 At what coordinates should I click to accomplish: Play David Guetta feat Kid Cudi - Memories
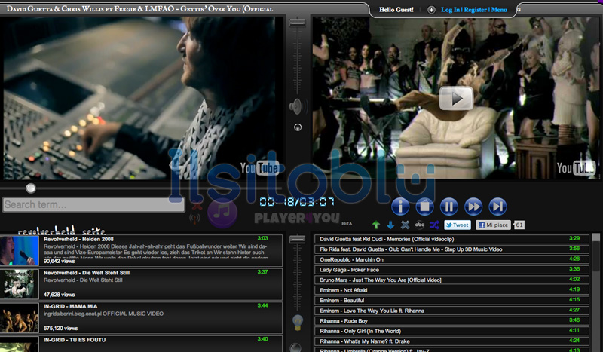[x=451, y=239]
